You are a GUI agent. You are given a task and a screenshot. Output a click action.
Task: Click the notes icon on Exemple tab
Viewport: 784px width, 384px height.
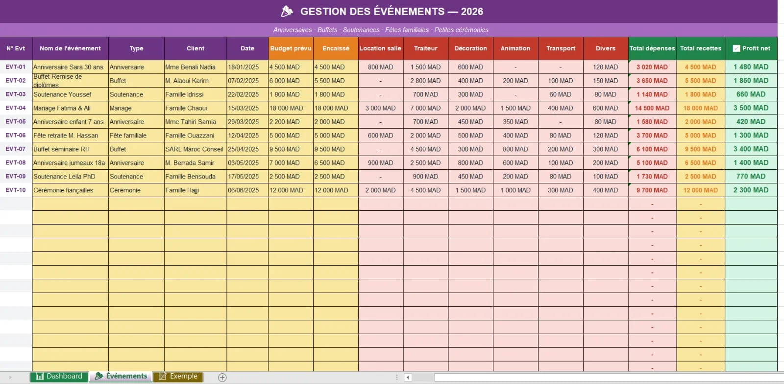coord(163,376)
